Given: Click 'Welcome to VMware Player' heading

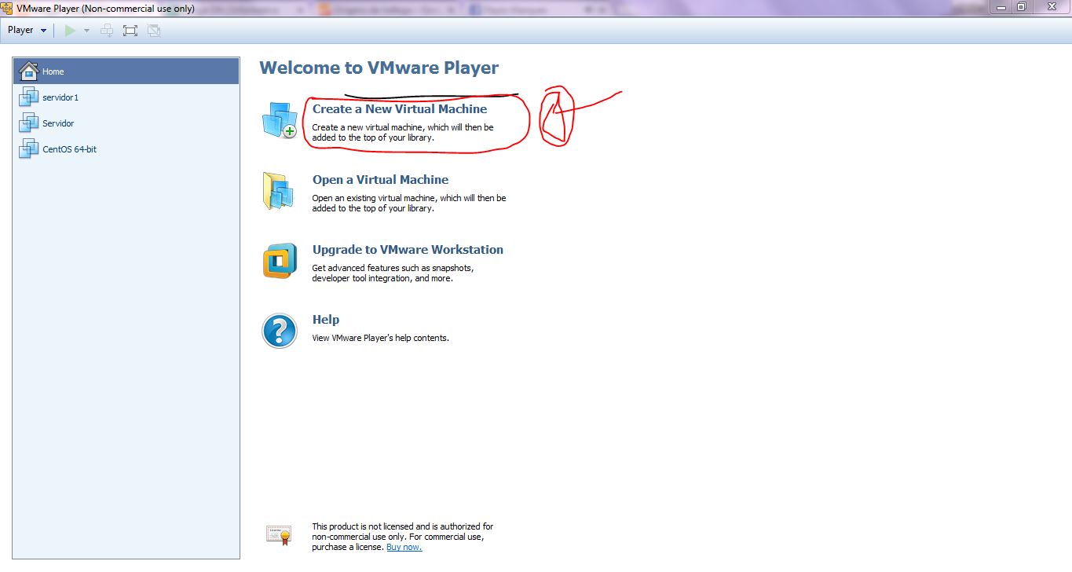Looking at the screenshot, I should pos(379,68).
